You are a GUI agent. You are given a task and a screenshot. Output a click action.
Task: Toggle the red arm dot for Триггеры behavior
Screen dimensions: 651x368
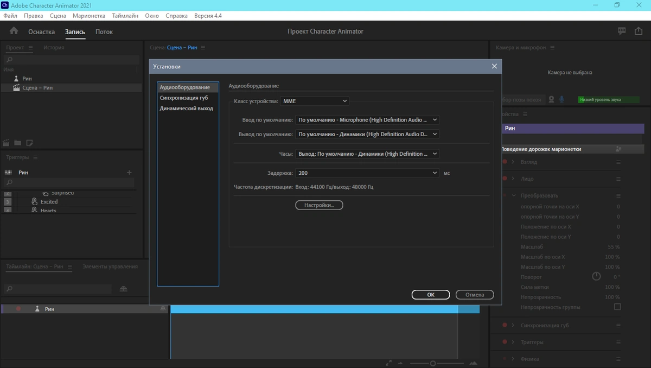pos(505,342)
